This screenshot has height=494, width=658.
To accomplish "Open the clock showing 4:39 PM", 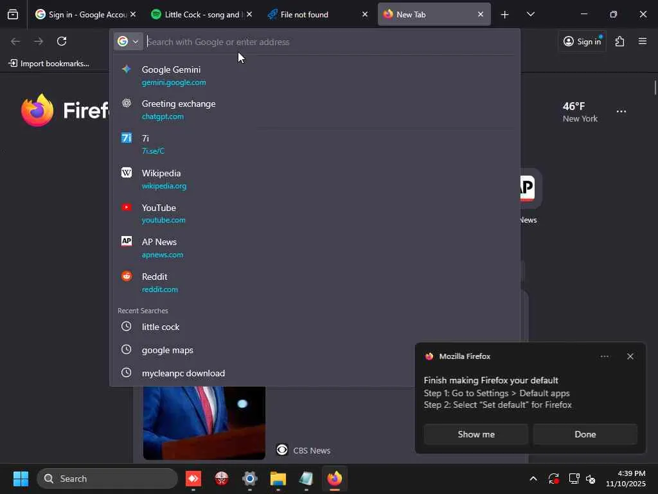I will click(x=625, y=479).
